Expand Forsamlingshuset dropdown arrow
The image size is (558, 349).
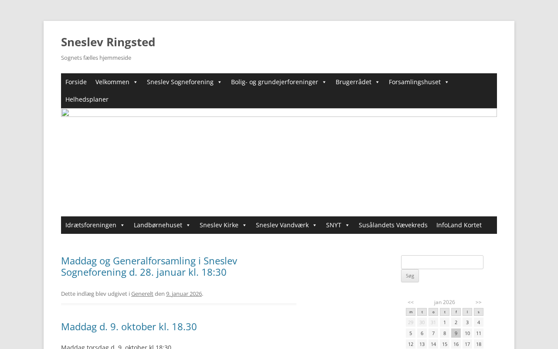tap(446, 82)
